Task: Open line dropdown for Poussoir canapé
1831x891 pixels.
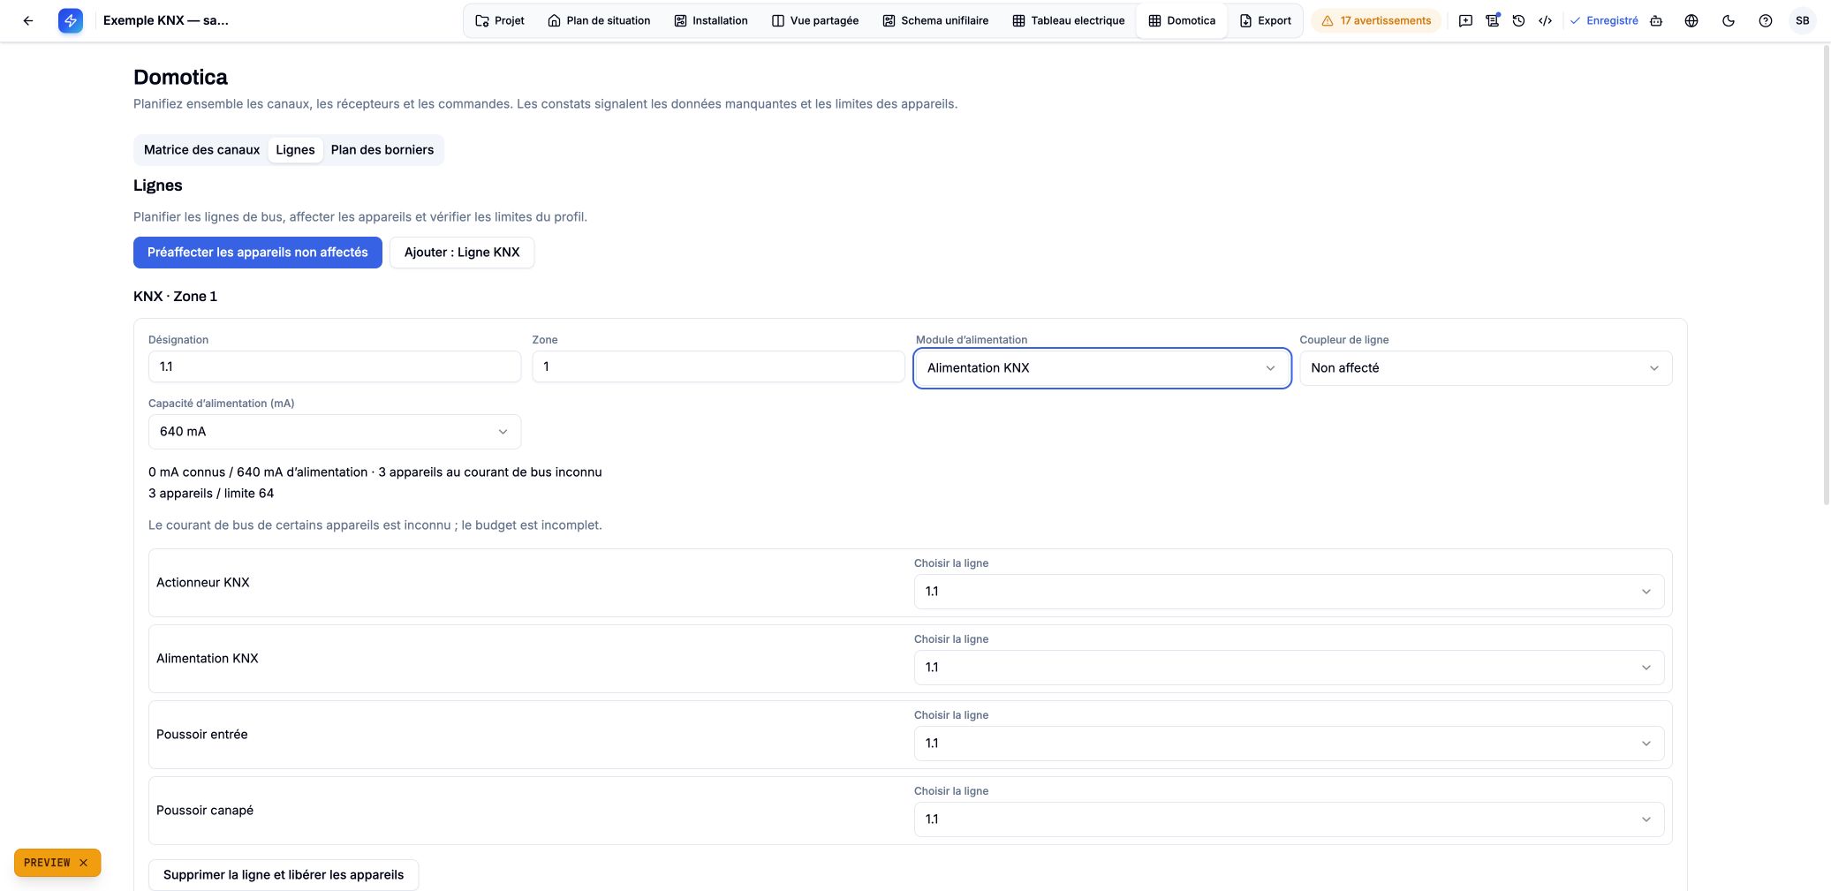Action: click(1289, 819)
